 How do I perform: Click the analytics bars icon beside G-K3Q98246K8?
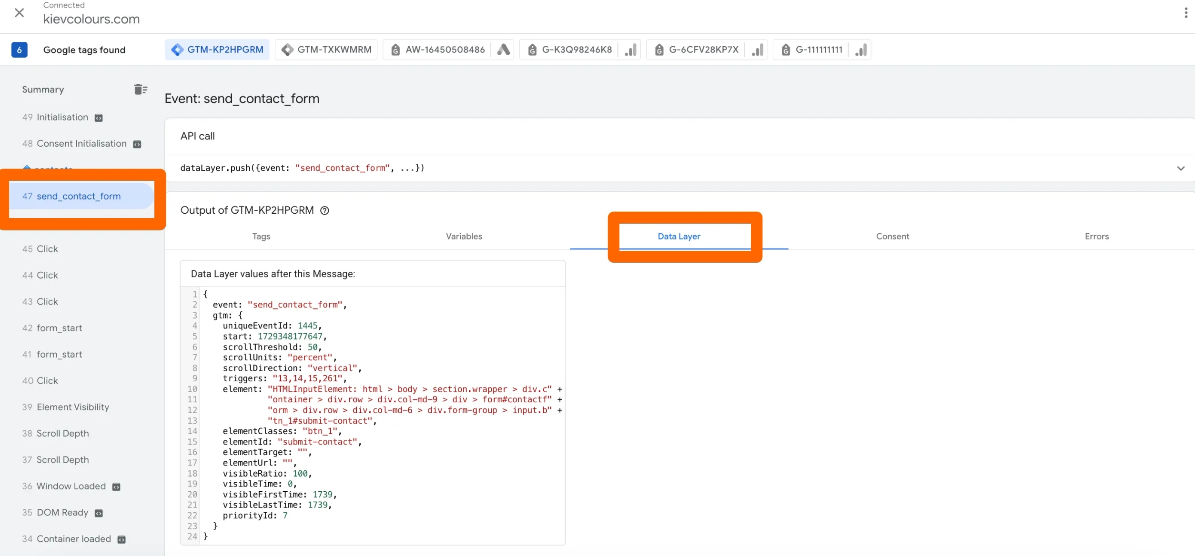[630, 50]
